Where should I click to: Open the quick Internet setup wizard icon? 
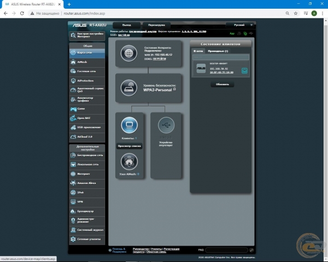[x=73, y=35]
